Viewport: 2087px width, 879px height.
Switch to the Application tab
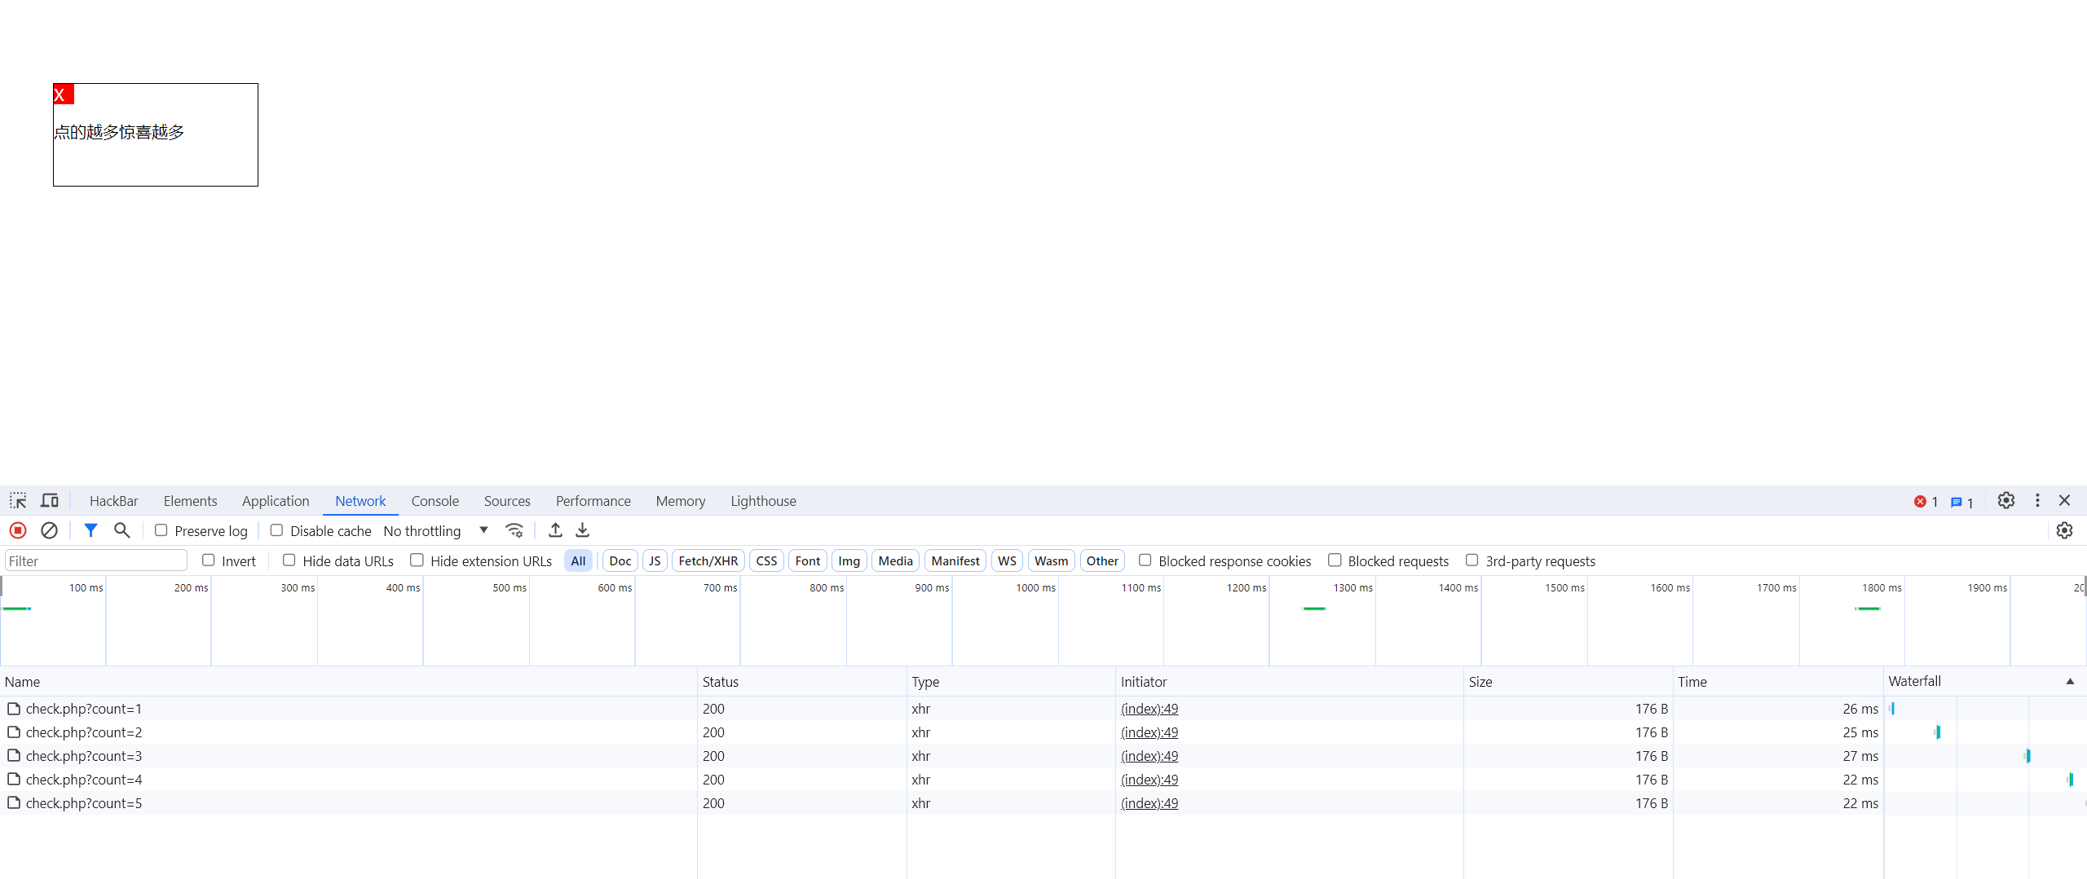tap(276, 501)
